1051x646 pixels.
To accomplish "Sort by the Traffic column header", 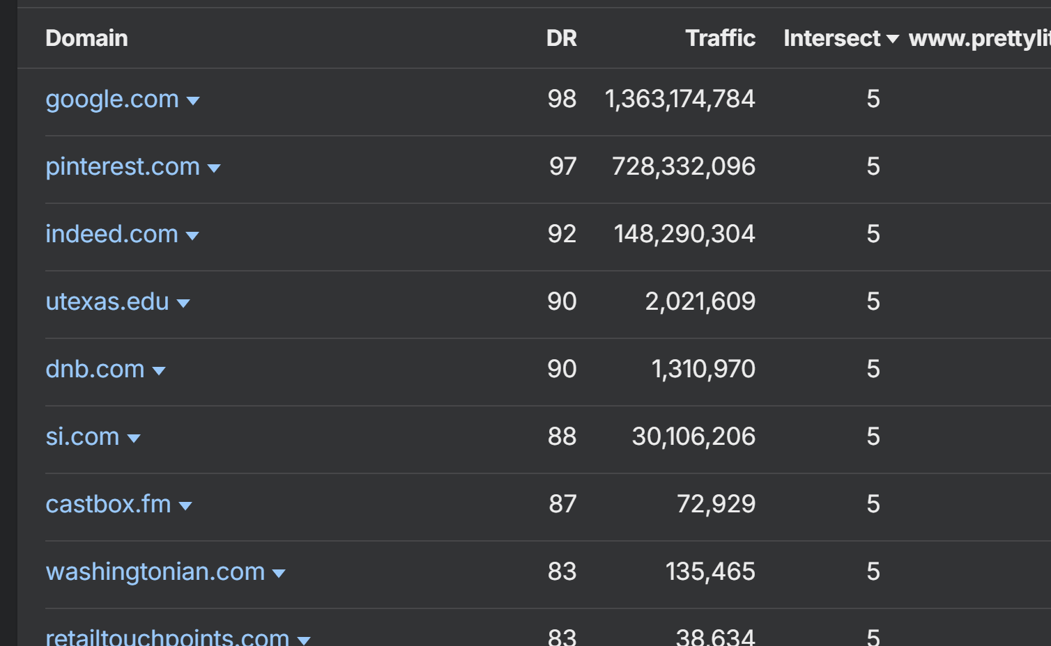I will (720, 38).
